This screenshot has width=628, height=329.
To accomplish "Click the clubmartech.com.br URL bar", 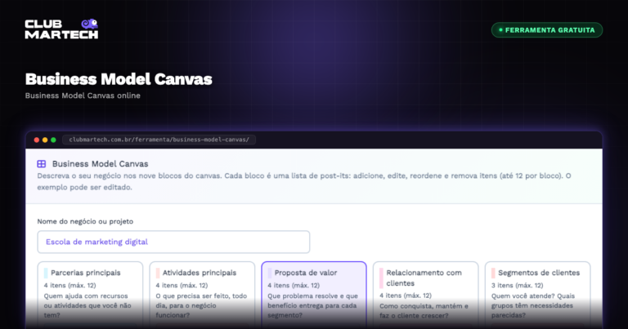I will click(x=159, y=140).
